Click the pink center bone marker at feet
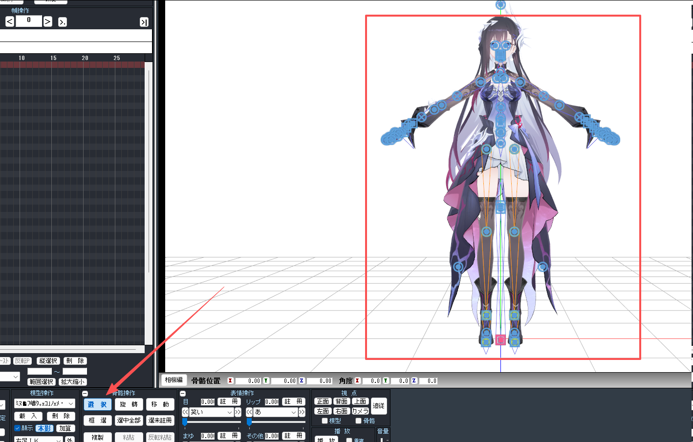 (500, 340)
